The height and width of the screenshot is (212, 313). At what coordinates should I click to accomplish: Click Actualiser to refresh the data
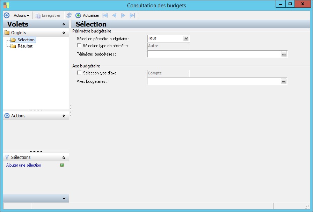[x=87, y=15]
